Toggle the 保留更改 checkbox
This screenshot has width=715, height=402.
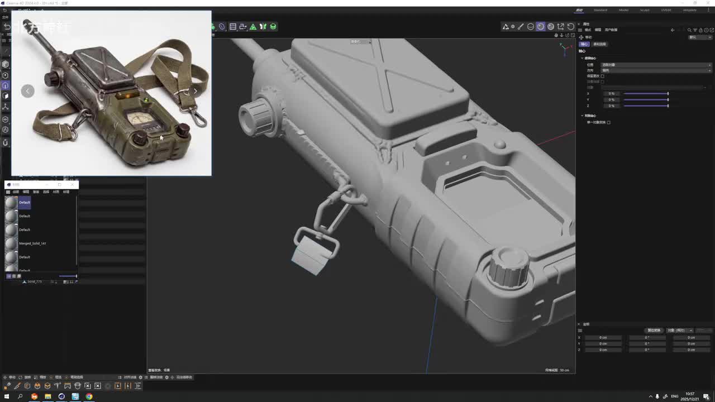coord(602,76)
